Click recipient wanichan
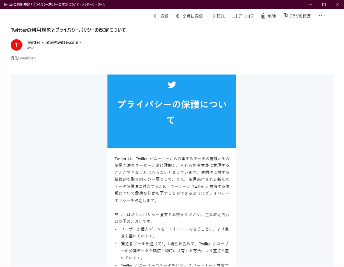The image size is (344, 267). (x=28, y=58)
